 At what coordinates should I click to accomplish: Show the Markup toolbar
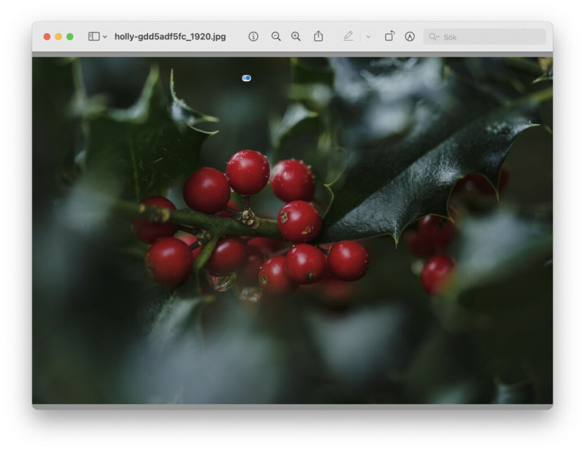409,37
